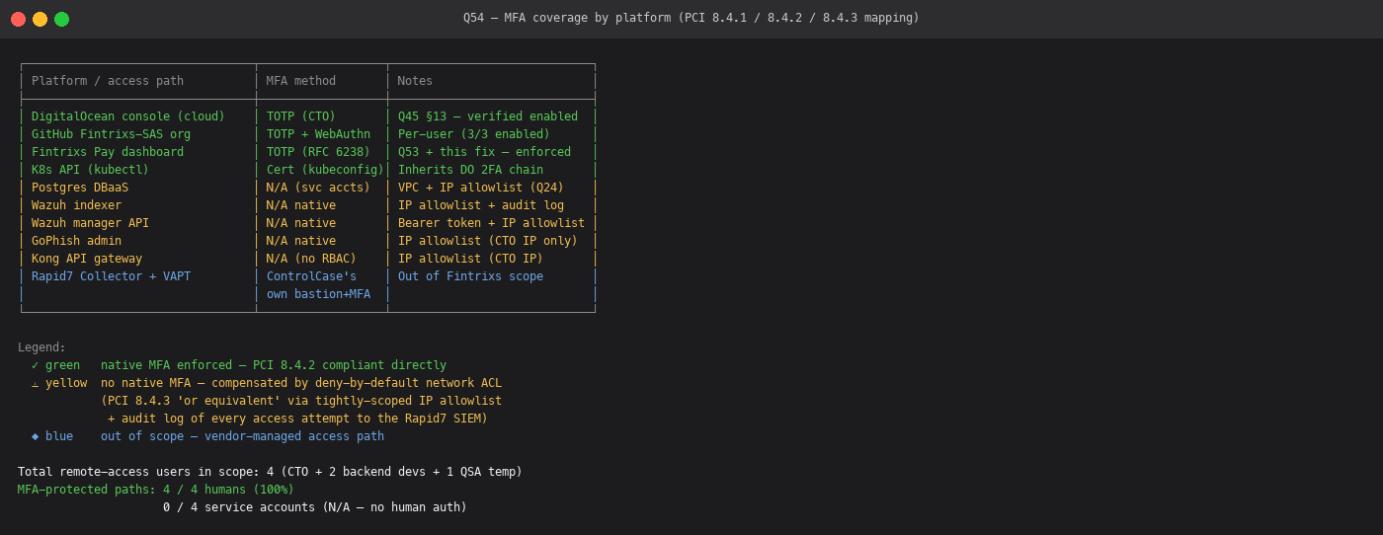Click the 'ControlCase's' method cell
1383x535 pixels.
311,276
